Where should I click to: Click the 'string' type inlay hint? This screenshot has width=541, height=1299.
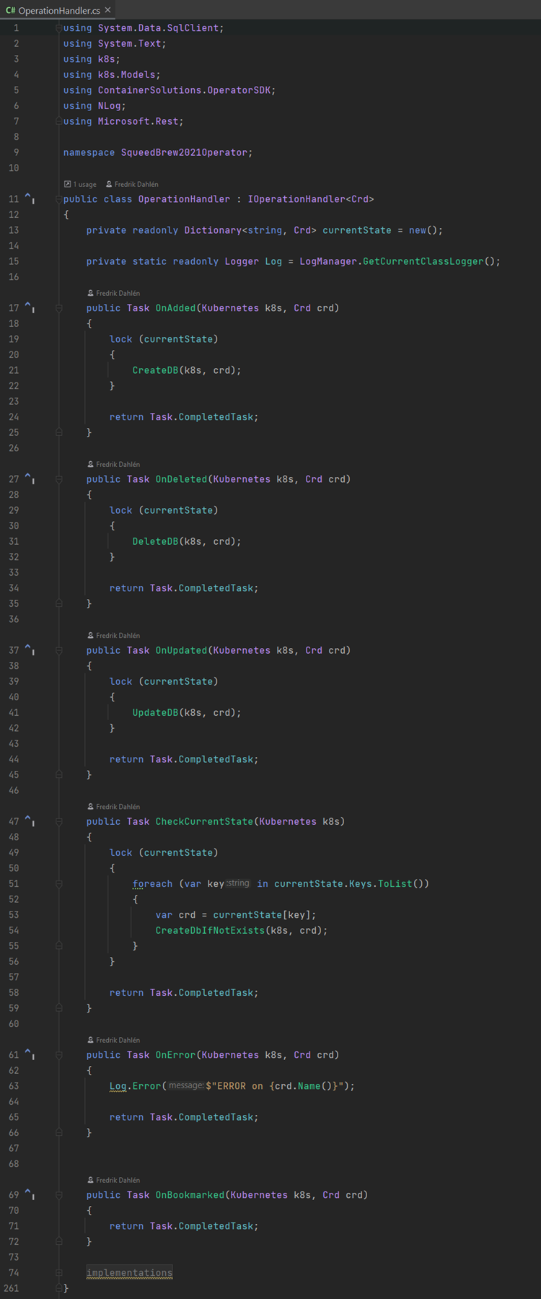click(238, 883)
